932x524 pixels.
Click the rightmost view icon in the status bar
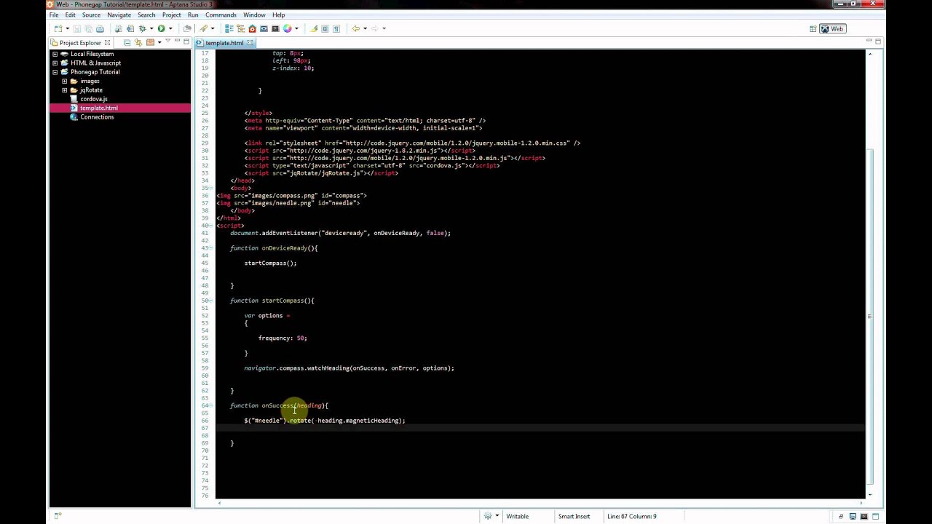pos(876,516)
